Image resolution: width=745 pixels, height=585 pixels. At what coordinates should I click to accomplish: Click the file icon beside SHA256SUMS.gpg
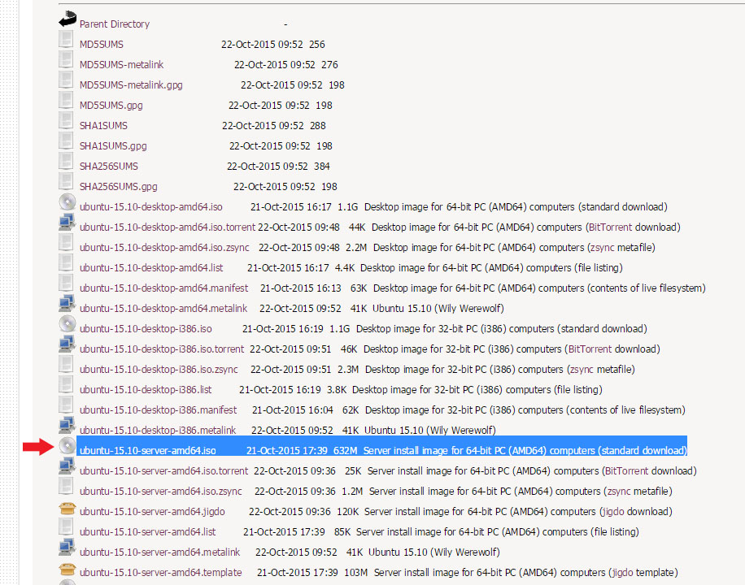66,181
